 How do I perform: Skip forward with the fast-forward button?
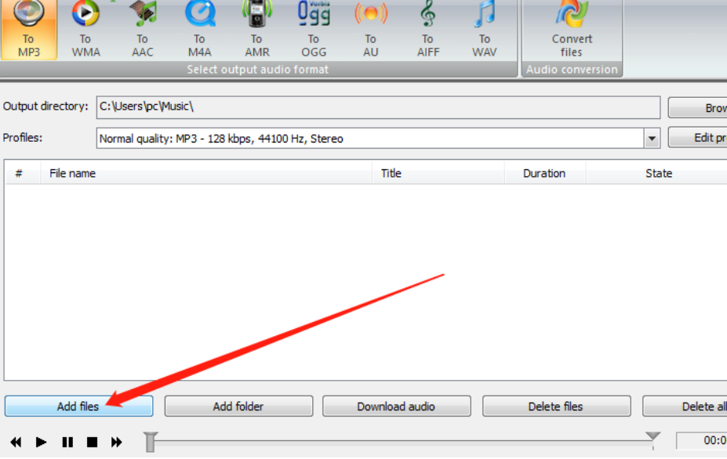(x=116, y=443)
